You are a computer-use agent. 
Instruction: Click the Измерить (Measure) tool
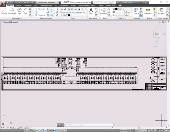148,11
